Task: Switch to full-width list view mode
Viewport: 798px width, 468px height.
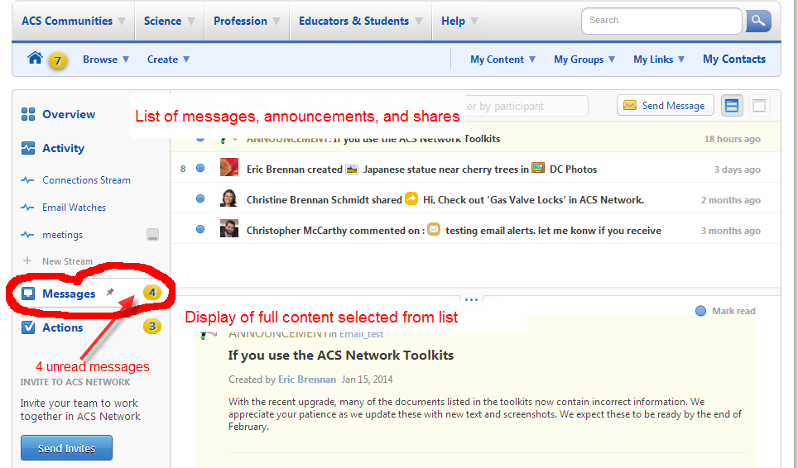Action: click(759, 105)
